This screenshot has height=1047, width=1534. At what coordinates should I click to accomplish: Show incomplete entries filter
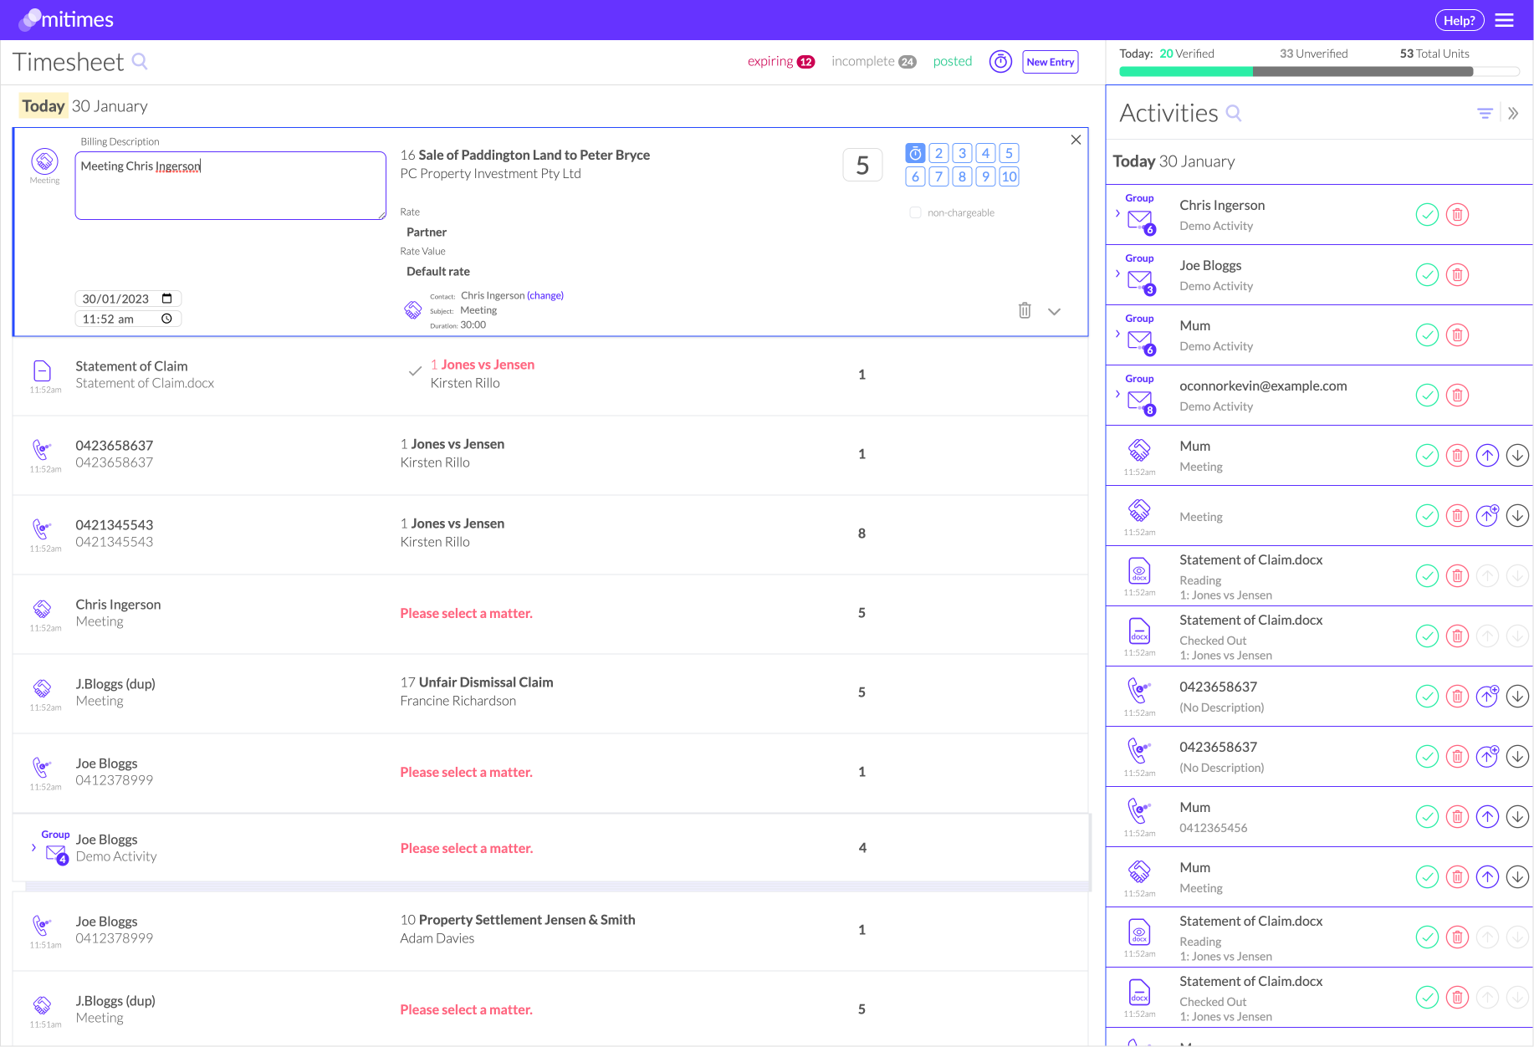pos(874,61)
